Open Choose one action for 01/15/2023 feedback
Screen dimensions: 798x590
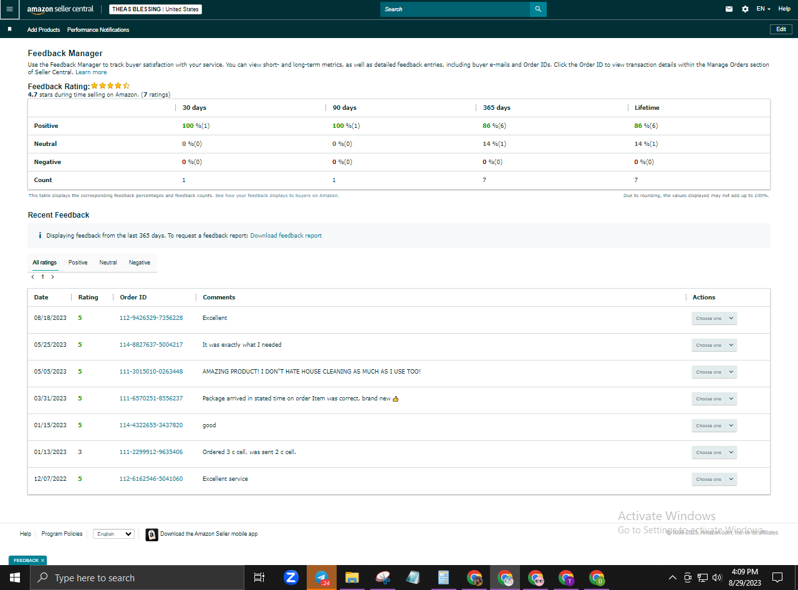714,425
